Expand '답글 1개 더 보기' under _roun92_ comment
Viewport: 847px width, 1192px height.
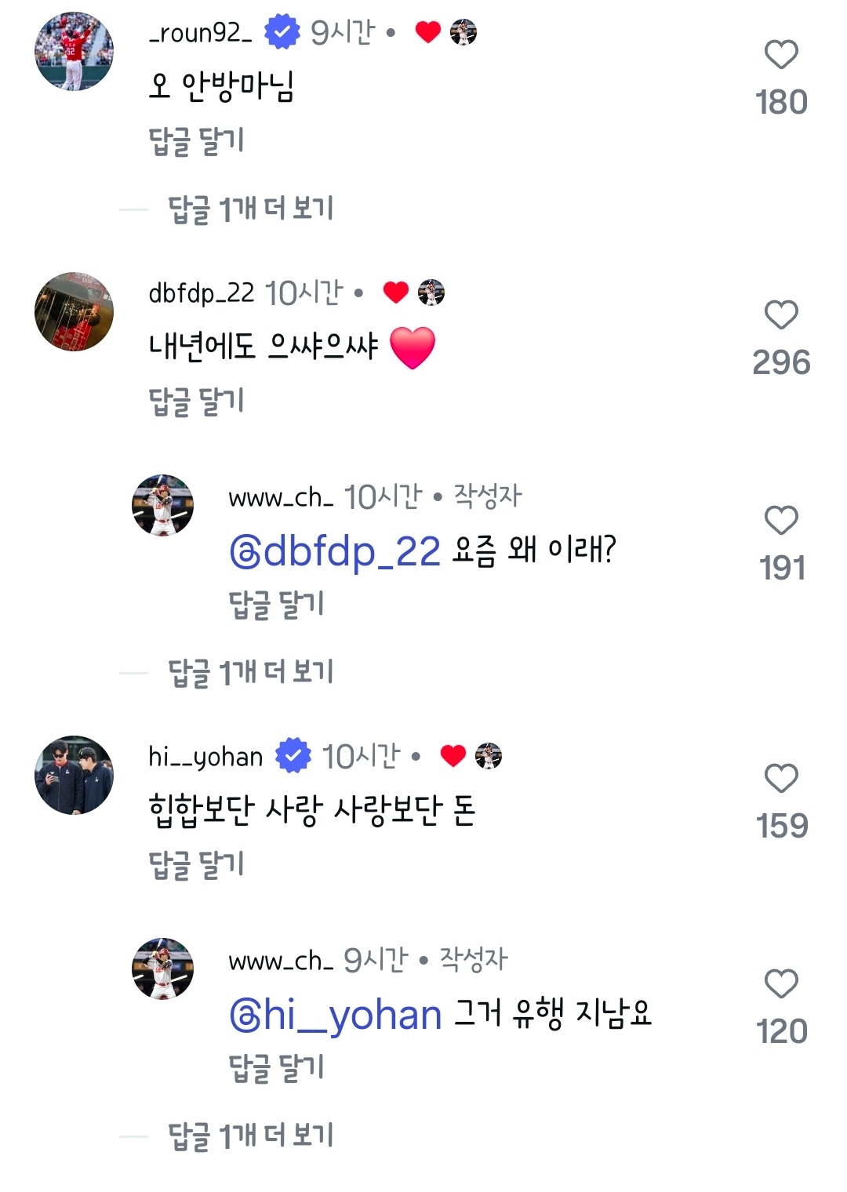point(251,209)
